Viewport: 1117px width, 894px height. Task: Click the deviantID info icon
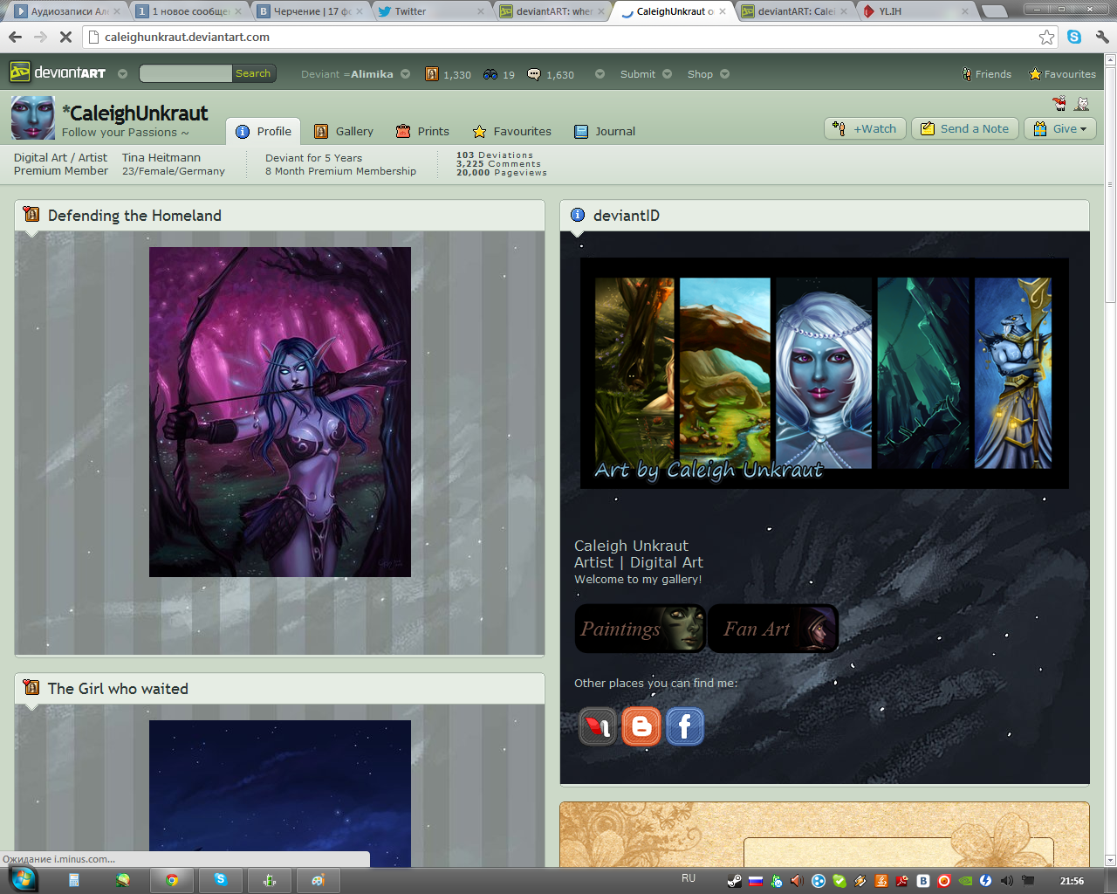tap(577, 215)
